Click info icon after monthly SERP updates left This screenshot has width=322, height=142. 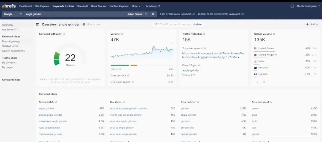click(243, 14)
